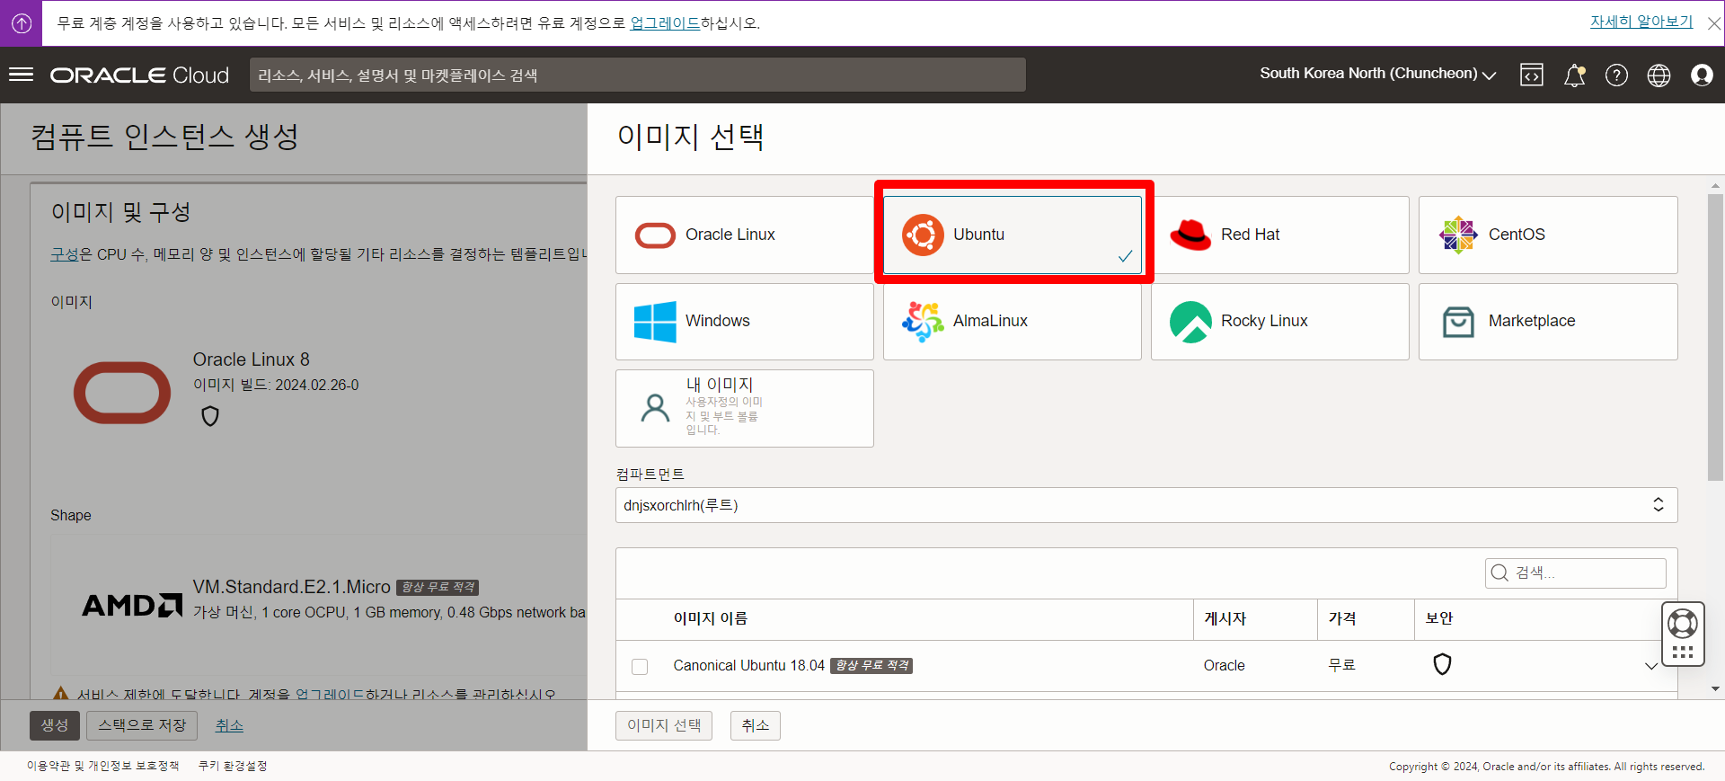Click the 가격 column header
The image size is (1725, 781).
[1342, 618]
